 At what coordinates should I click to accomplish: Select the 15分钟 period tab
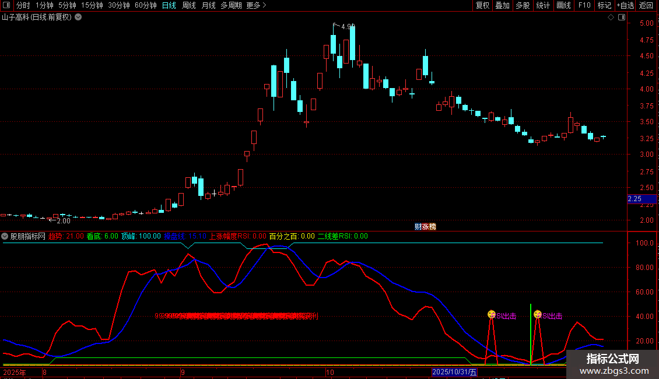[x=92, y=5]
